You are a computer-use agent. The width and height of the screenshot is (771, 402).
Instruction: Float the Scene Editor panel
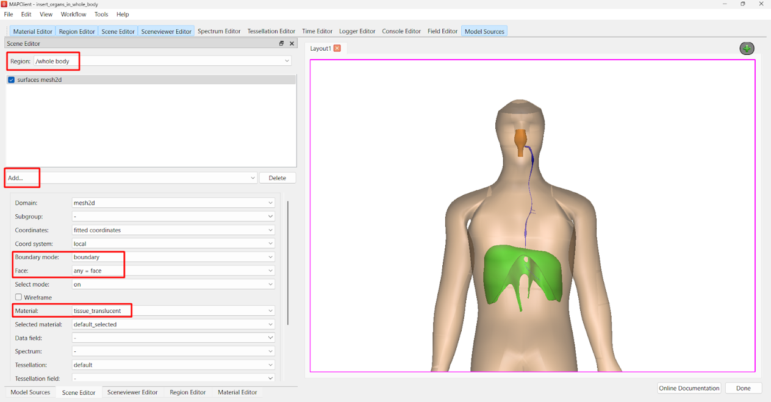281,43
